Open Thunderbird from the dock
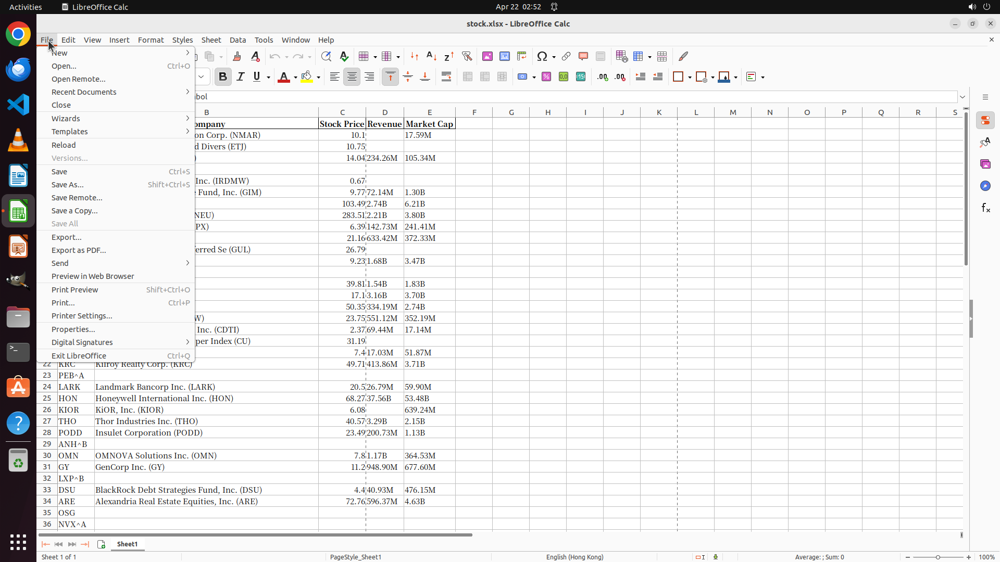 18,69
